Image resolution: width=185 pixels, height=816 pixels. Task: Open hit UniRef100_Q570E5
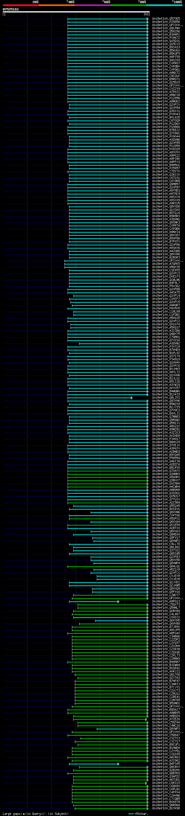tap(166, 19)
